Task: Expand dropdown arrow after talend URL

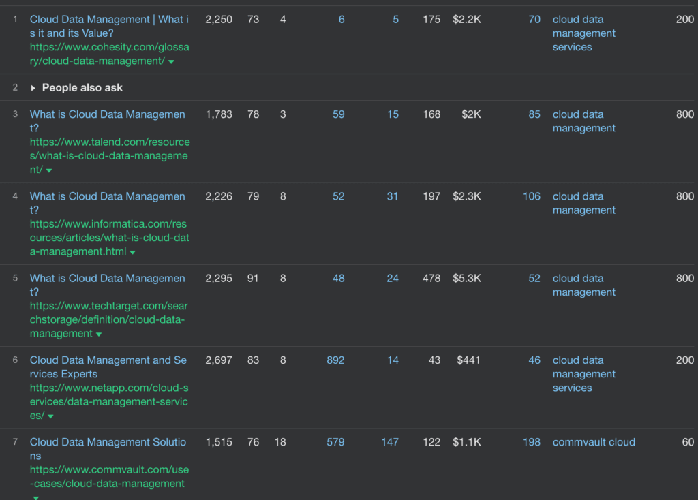Action: click(49, 170)
